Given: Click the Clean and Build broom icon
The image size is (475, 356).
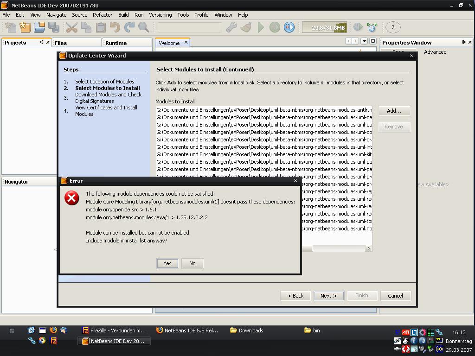Looking at the screenshot, I should (x=246, y=27).
